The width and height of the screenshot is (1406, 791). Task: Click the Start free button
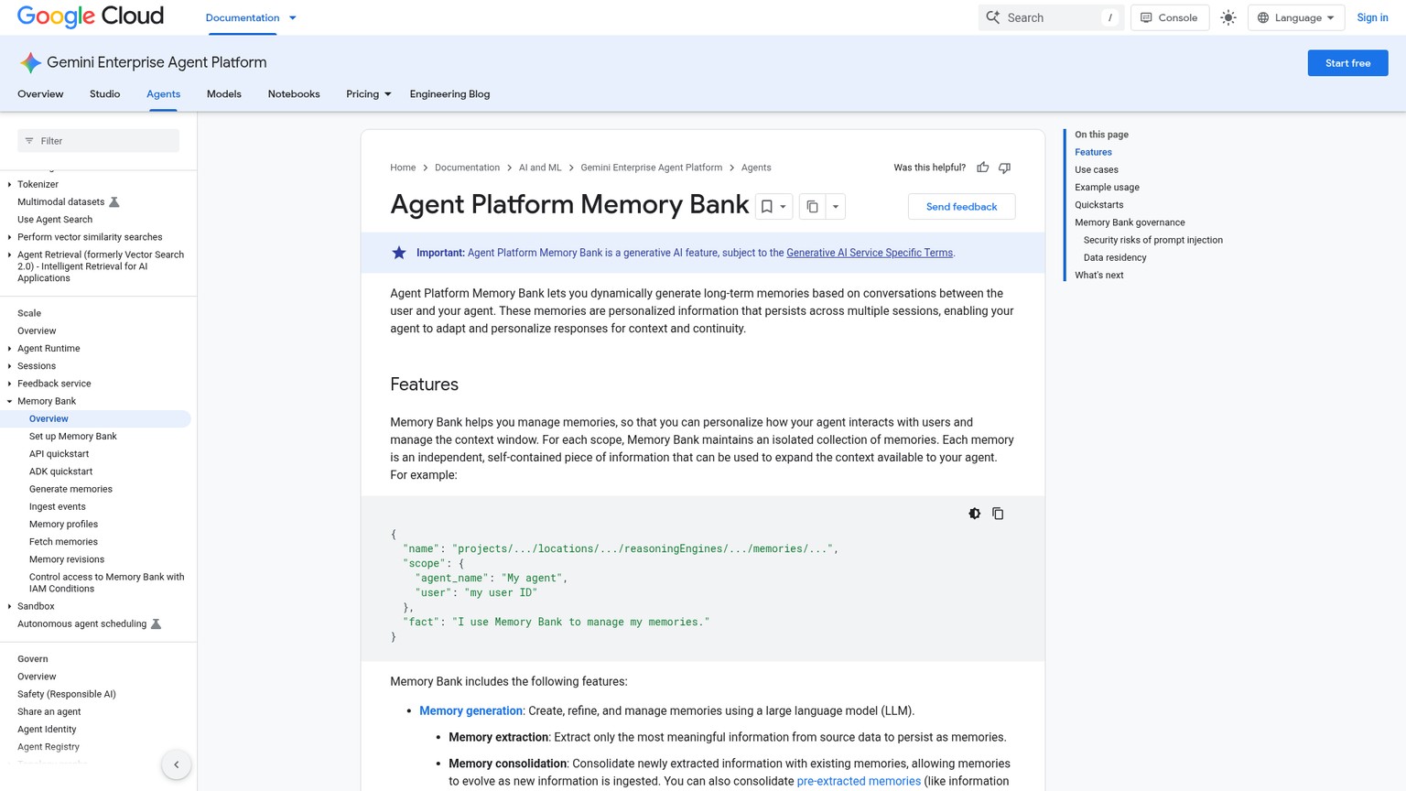point(1347,63)
